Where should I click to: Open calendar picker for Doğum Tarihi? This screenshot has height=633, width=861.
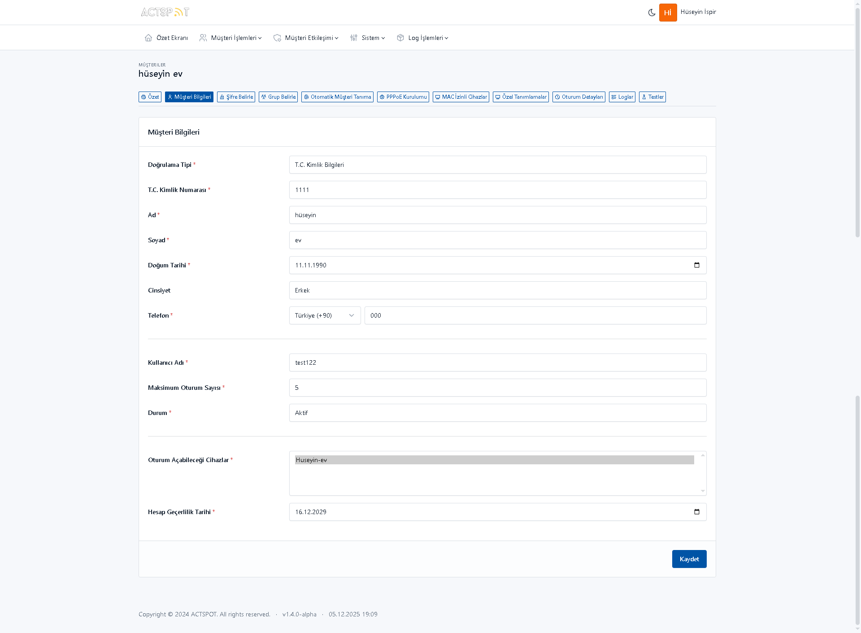point(696,265)
